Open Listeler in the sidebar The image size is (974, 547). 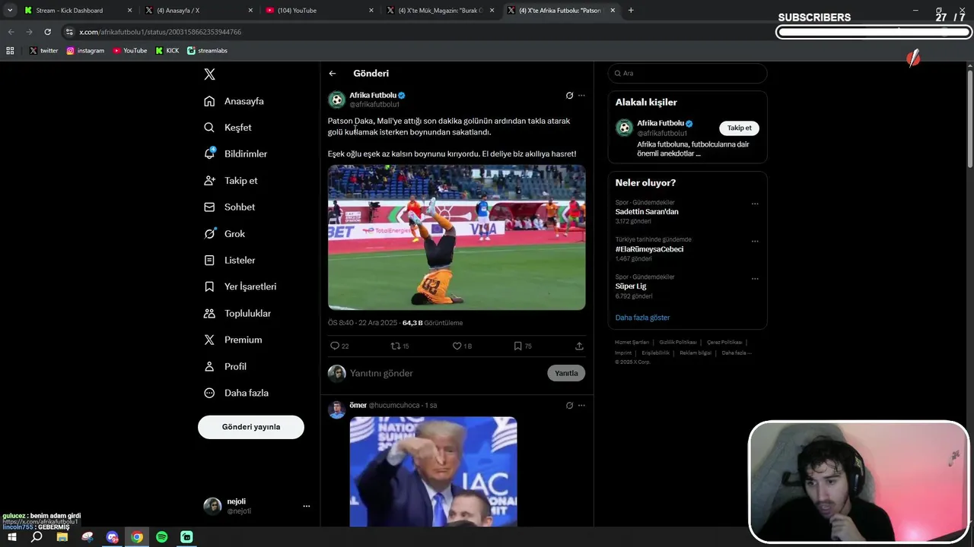pos(230,260)
